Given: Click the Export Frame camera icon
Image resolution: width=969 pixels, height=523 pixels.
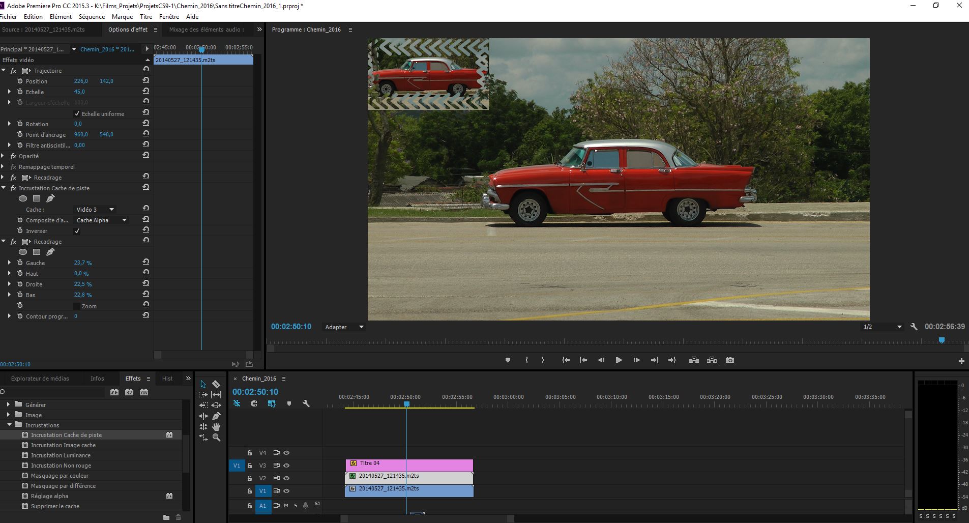Looking at the screenshot, I should pos(730,360).
